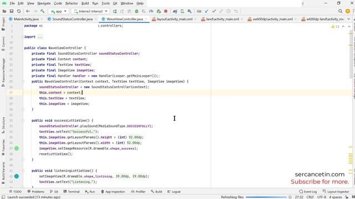
Task: Open file using the folder icon
Action: coord(4,11)
